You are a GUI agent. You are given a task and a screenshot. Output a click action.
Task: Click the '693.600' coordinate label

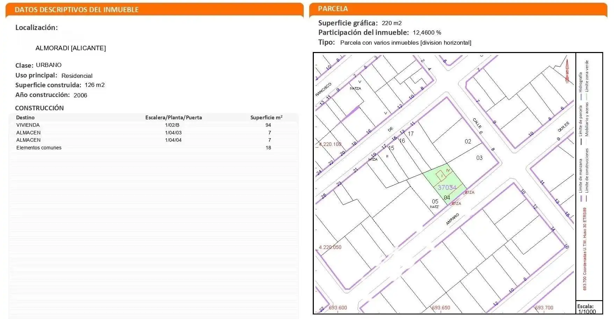(338, 308)
